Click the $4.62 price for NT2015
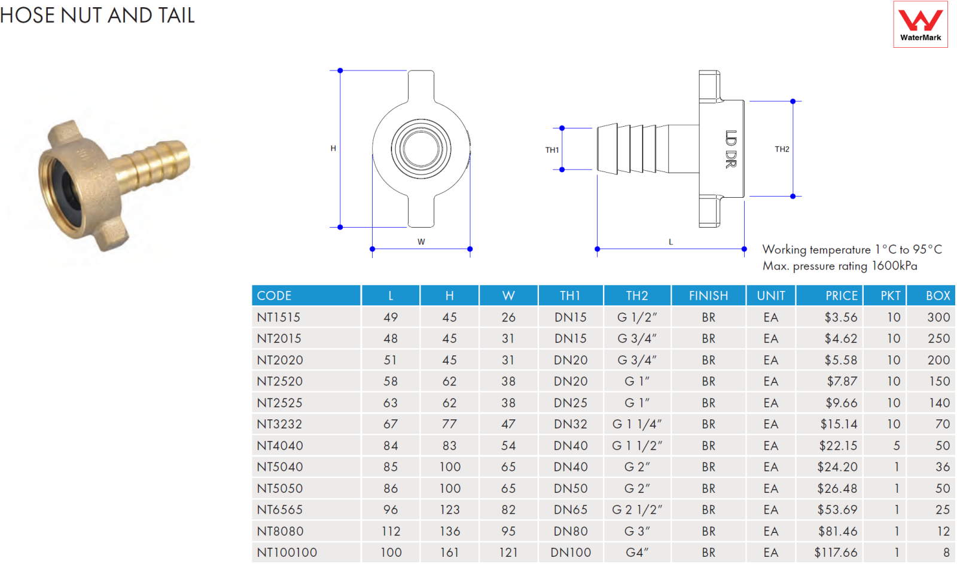 point(841,339)
